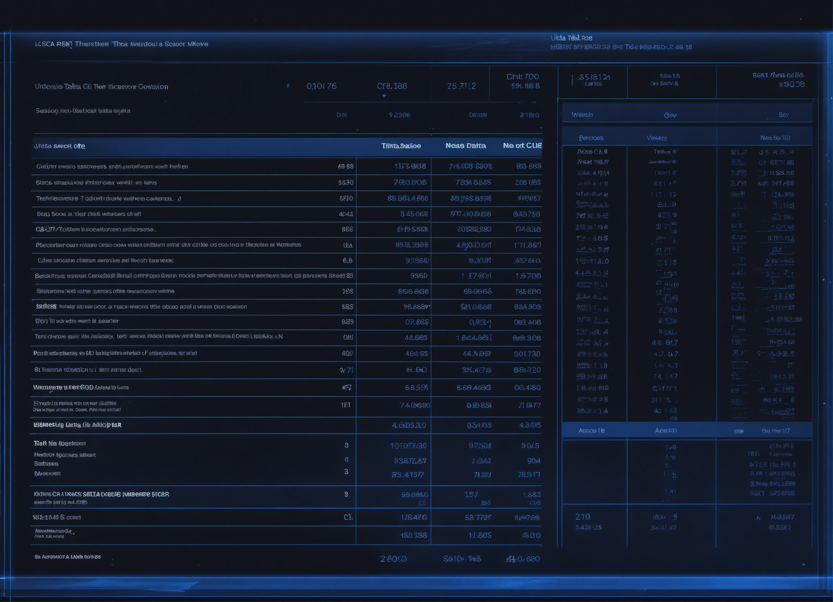This screenshot has height=602, width=833.
Task: Click the Arnoe FH footer cell
Action: point(591,431)
